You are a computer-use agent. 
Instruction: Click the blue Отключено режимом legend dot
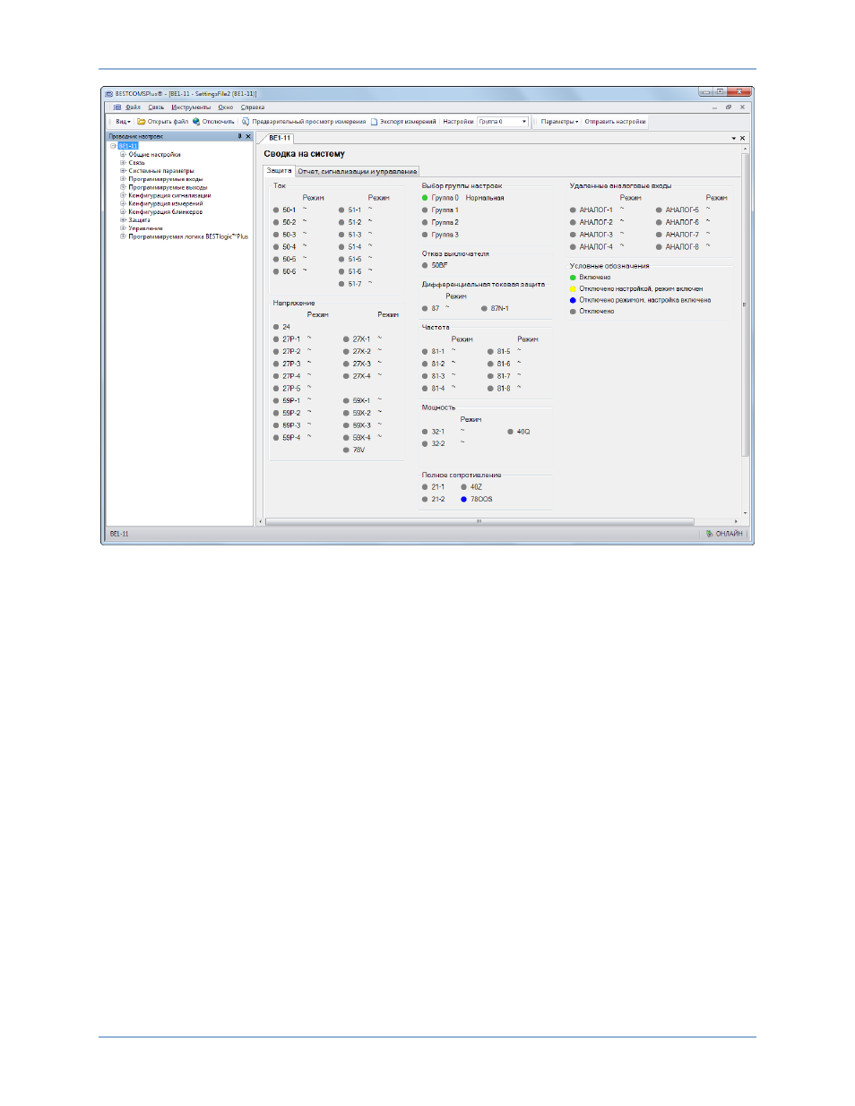(x=573, y=300)
